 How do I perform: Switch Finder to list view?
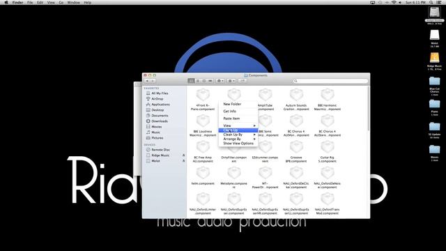click(198, 81)
